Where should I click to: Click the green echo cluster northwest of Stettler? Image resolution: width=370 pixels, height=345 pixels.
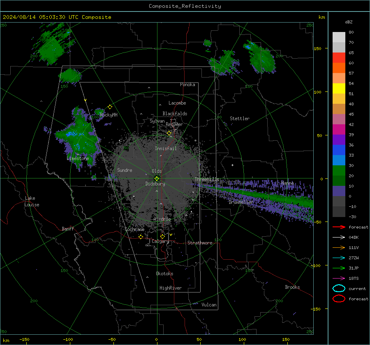pos(224,64)
